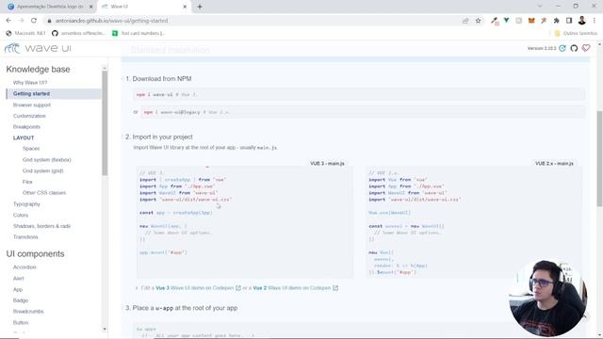
Task: Click the 'npm i wave-ui' code line
Action: (359, 94)
